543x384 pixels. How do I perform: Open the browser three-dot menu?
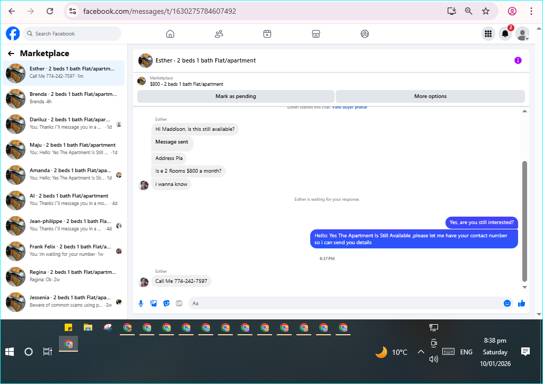click(531, 11)
